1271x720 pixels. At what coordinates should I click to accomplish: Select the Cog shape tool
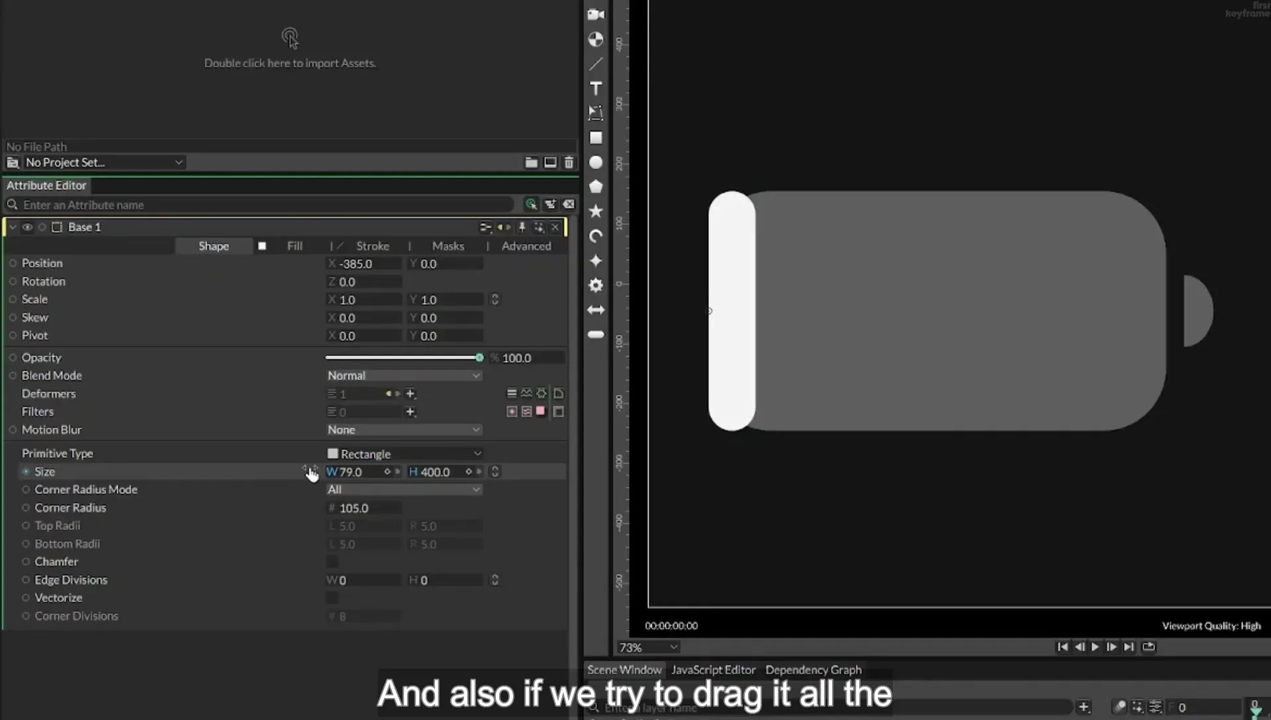click(596, 285)
